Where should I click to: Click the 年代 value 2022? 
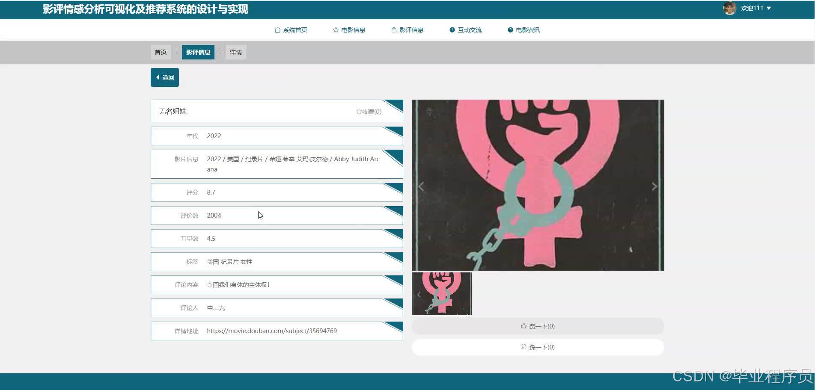(x=214, y=136)
